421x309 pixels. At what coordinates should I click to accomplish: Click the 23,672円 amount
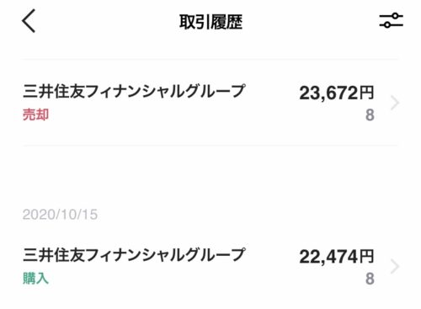337,93
